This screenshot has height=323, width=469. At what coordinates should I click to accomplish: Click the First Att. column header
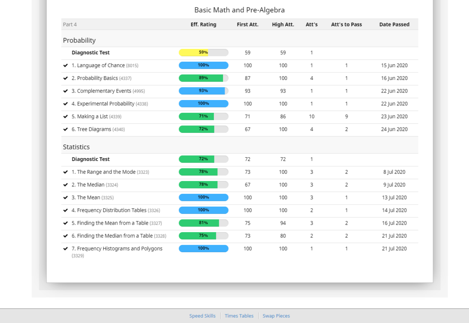tap(247, 25)
